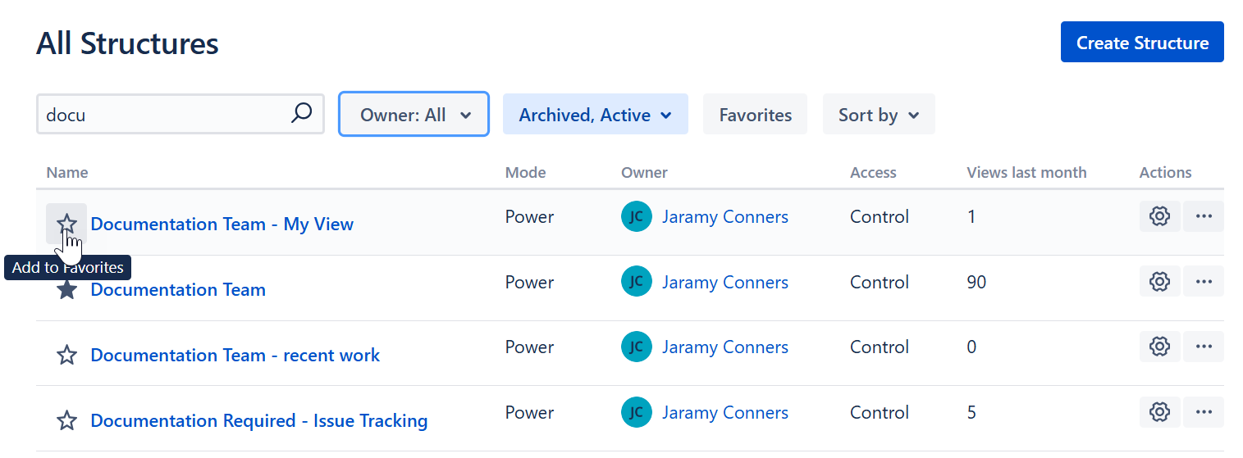Viewport: 1243px width, 458px height.
Task: Click the search field containing "docu"
Action: coord(164,115)
